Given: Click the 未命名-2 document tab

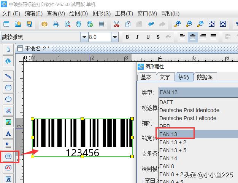Looking at the screenshot, I should click(x=33, y=48).
